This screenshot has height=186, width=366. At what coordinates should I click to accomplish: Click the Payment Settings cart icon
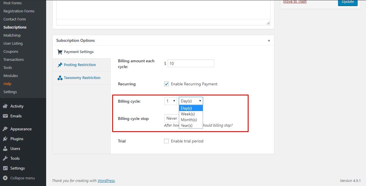point(60,52)
